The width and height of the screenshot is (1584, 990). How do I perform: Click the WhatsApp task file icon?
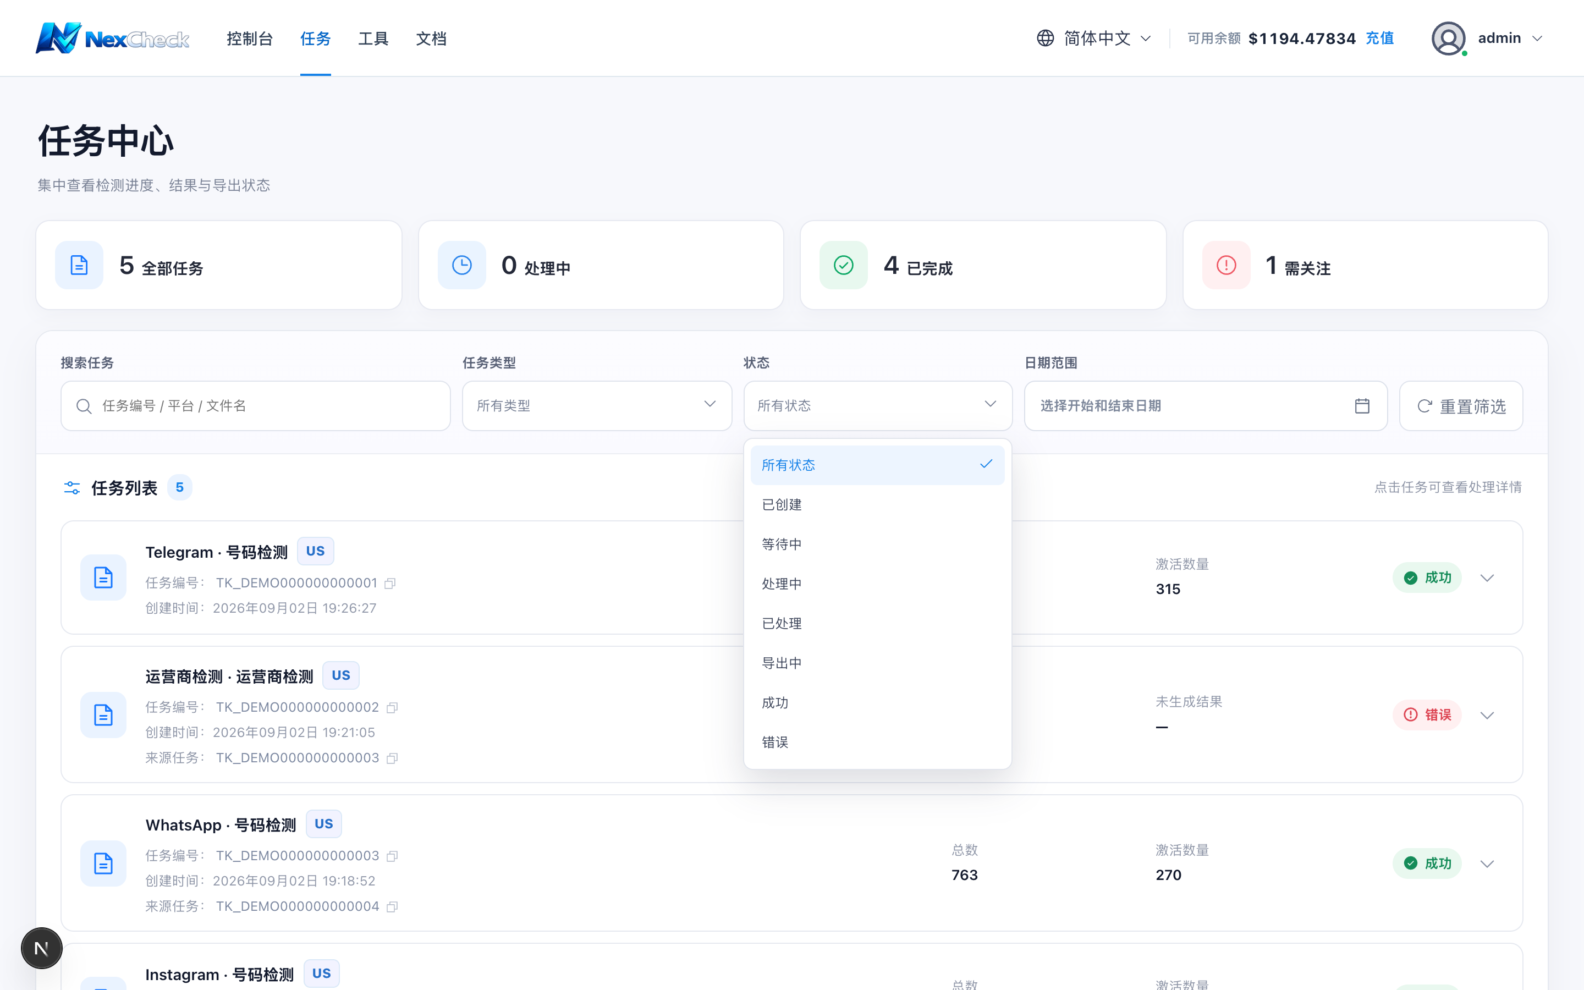point(103,864)
